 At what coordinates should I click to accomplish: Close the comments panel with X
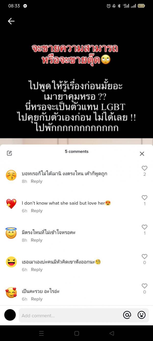[142, 154]
